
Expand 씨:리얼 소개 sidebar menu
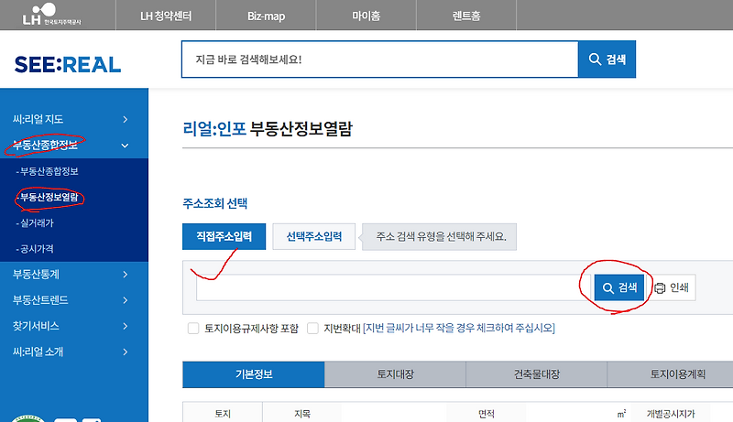pyautogui.click(x=71, y=352)
